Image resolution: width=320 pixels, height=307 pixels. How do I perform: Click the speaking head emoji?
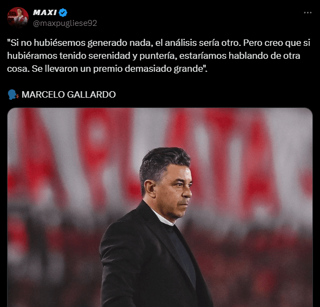pyautogui.click(x=13, y=94)
